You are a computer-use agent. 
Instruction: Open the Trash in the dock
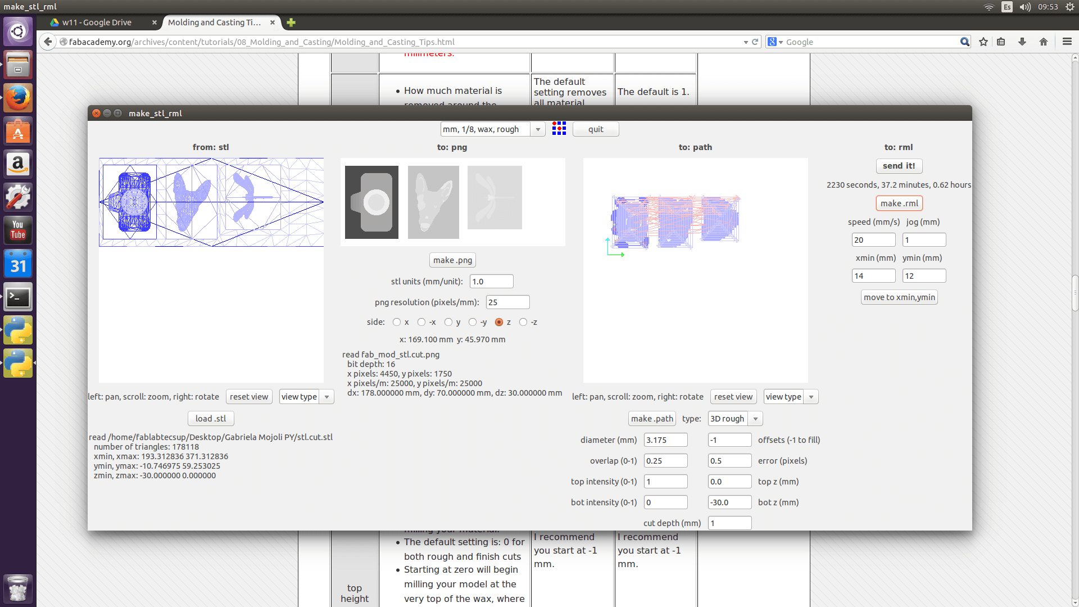pyautogui.click(x=18, y=588)
